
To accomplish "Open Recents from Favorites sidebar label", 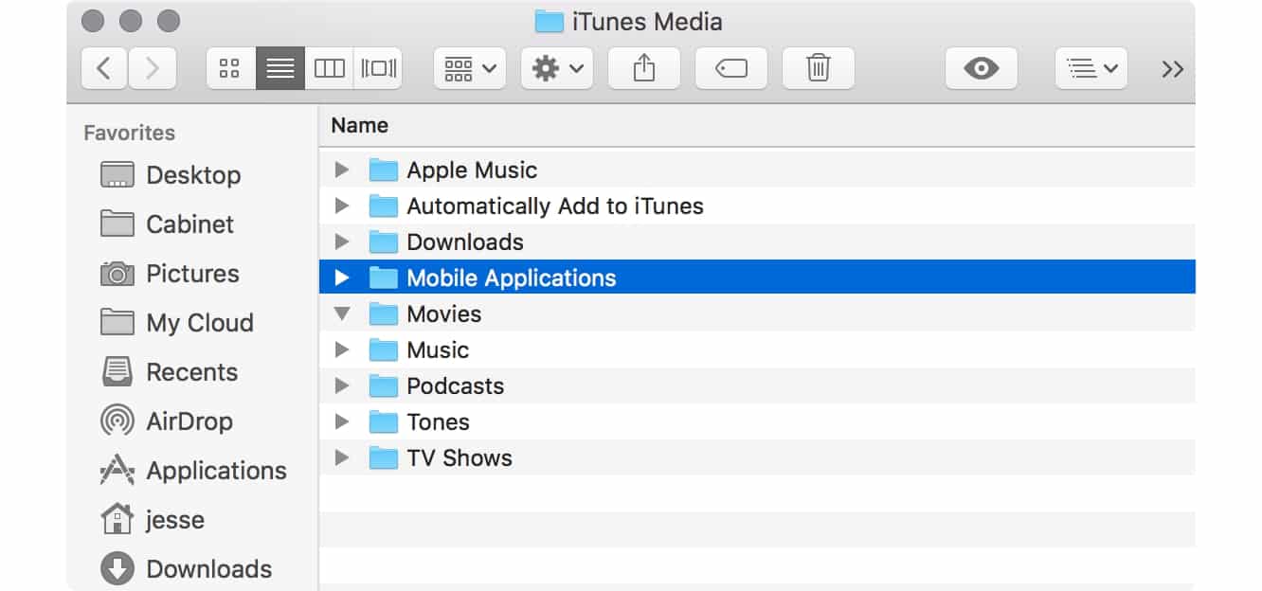I will click(x=191, y=372).
